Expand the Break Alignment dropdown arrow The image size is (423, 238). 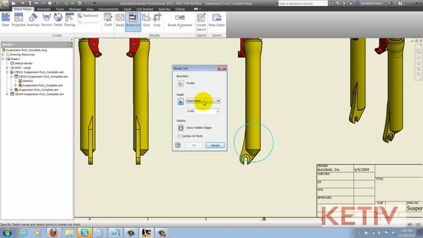pyautogui.click(x=180, y=28)
